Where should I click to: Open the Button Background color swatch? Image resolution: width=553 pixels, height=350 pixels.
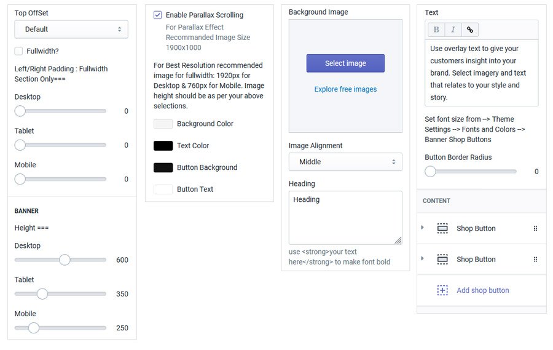163,167
